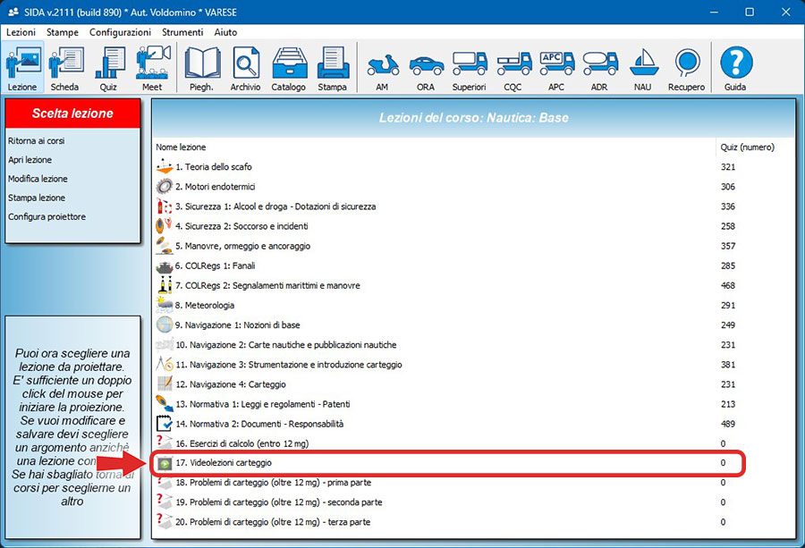Click the Stampa printer icon
Viewport: 805px width, 548px height.
[332, 69]
